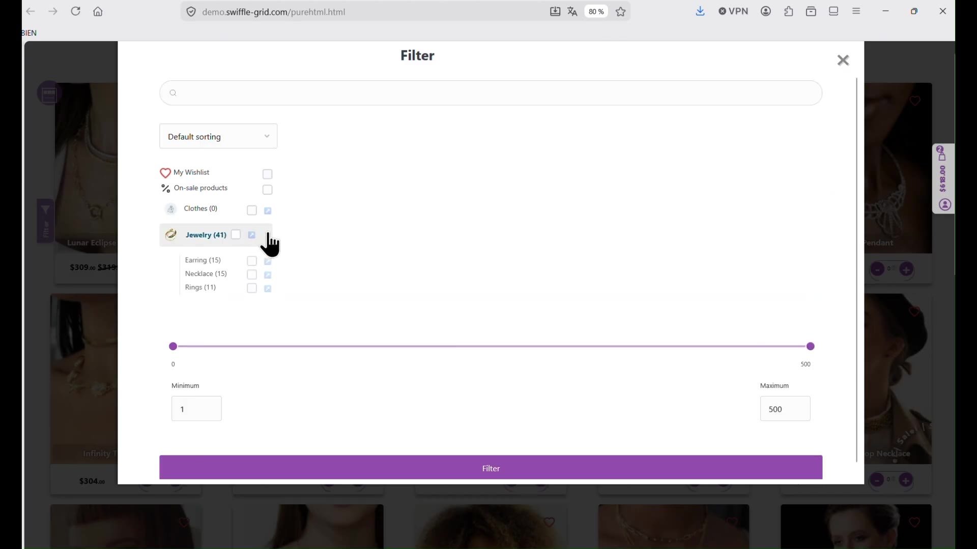Open the extensions puzzle icon
977x549 pixels.
(x=789, y=11)
